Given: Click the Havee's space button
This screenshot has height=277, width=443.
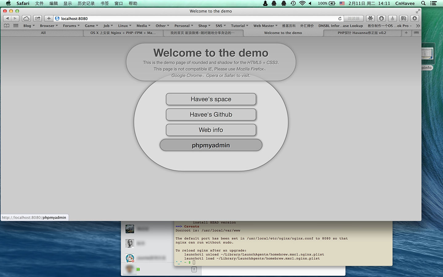Looking at the screenshot, I should coord(211,99).
